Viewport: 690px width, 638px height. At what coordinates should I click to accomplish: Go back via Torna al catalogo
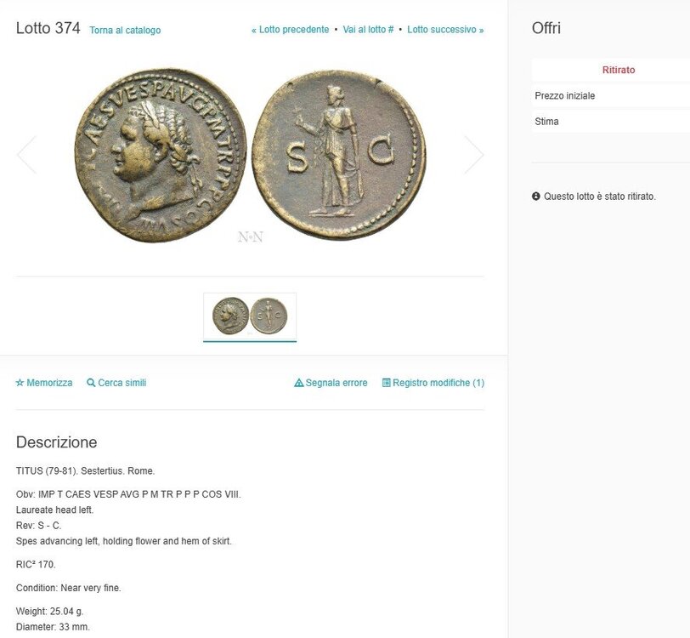click(x=125, y=31)
